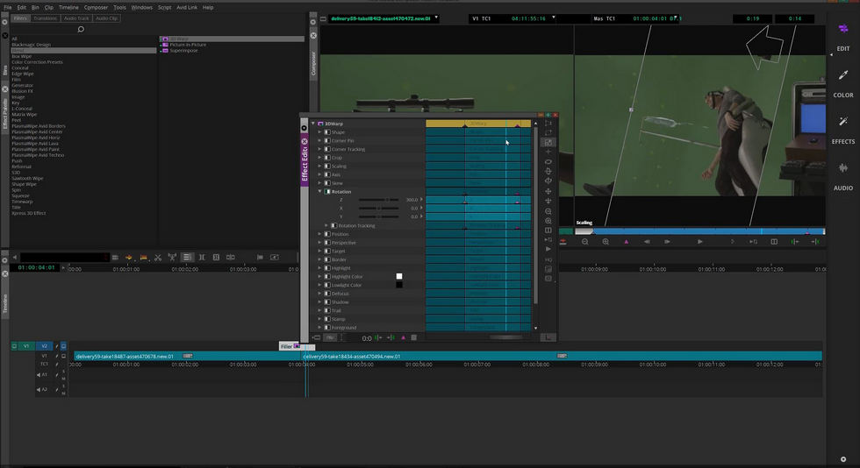Click the zoom-out magnifier under the monitor
Screen dimensions: 860x468
coord(584,242)
